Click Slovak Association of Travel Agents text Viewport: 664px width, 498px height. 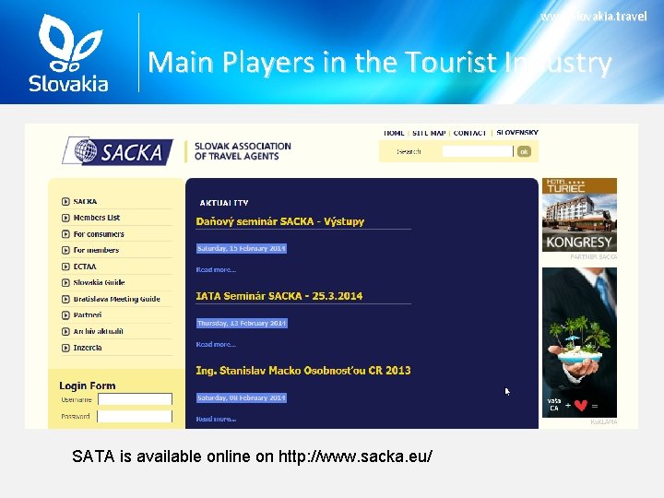243,151
